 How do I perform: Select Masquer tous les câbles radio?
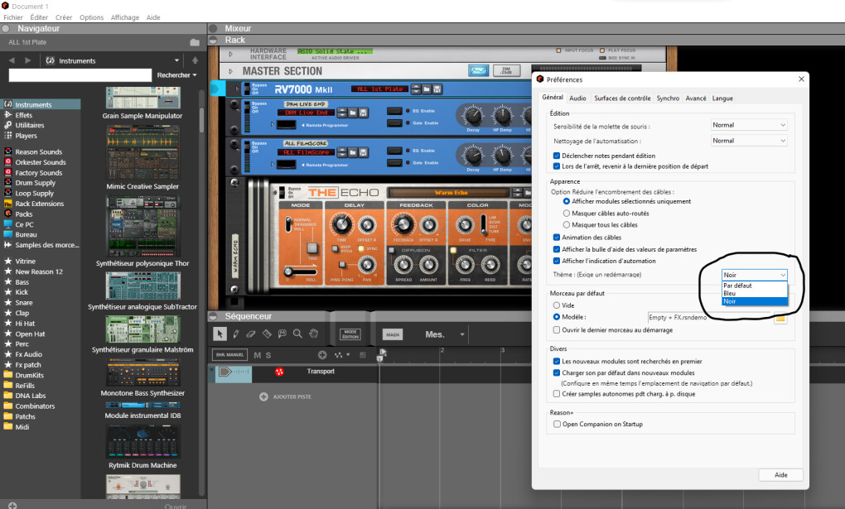coord(567,225)
